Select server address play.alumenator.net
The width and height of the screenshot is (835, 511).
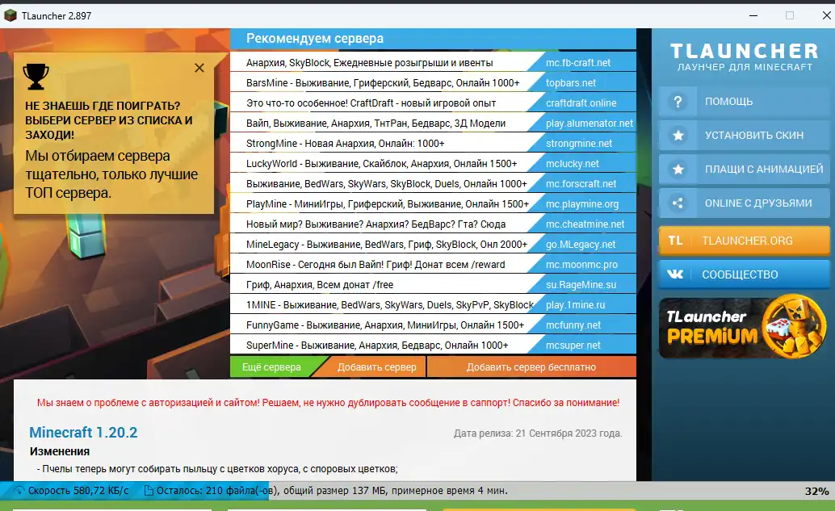[590, 124]
